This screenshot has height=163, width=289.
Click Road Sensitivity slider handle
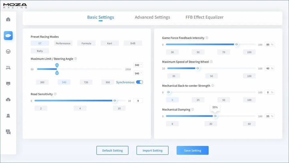(x=115, y=101)
